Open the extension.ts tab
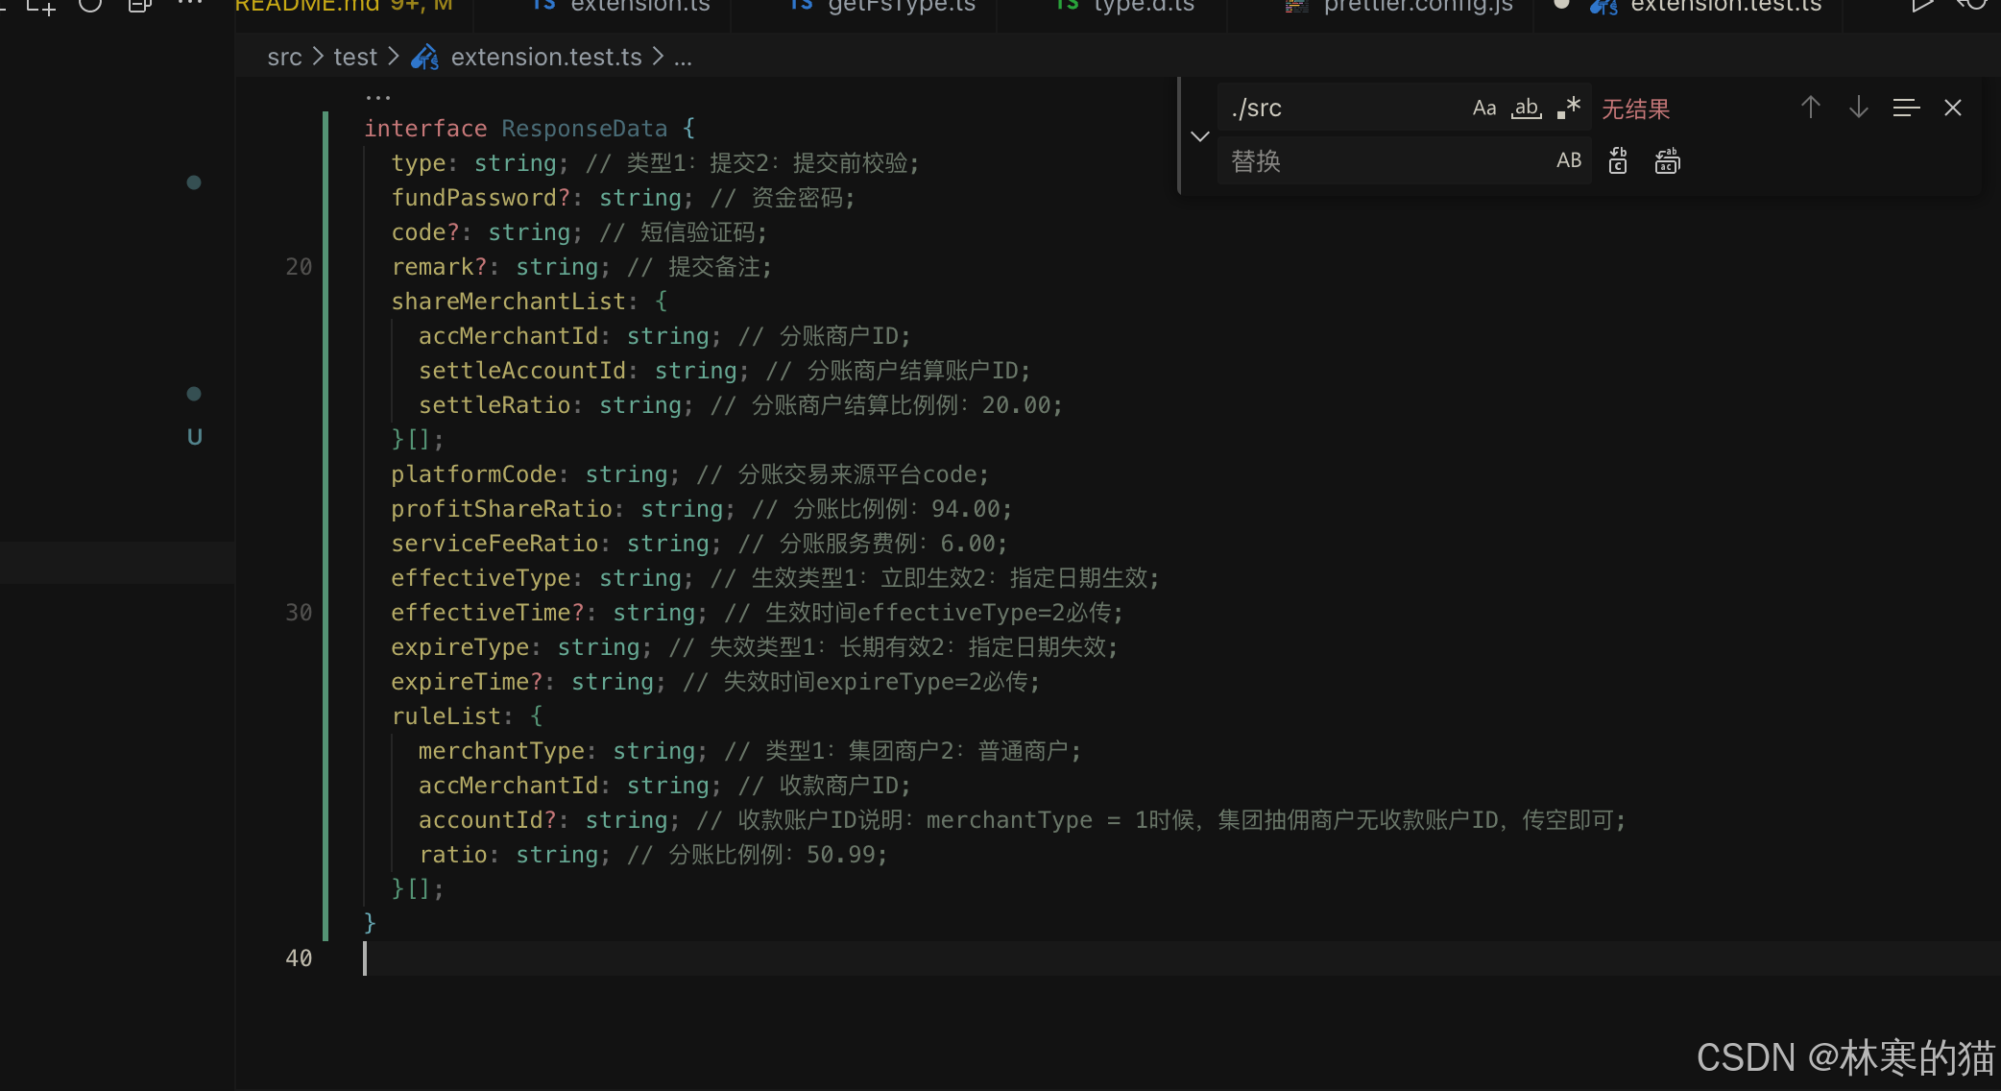2001x1091 pixels. coord(639,8)
